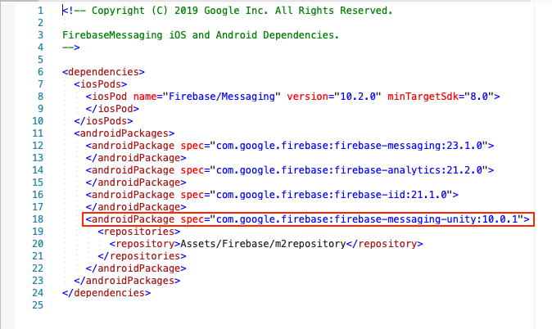
Task: Click the closing repositories tag on line 21
Action: pos(142,256)
